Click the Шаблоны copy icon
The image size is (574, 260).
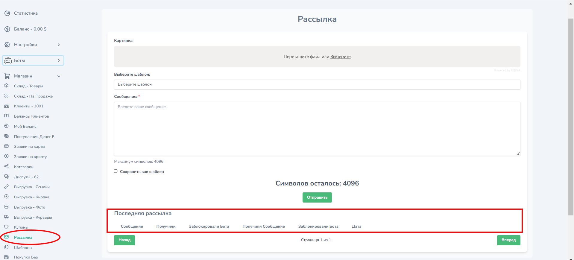coord(6,247)
